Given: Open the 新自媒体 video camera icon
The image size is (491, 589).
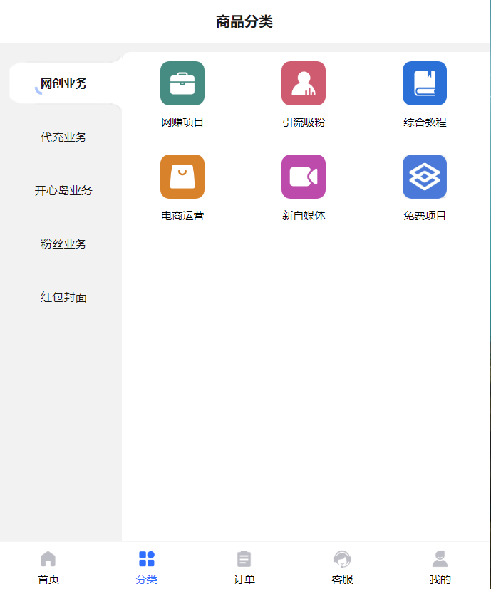Looking at the screenshot, I should tap(304, 177).
